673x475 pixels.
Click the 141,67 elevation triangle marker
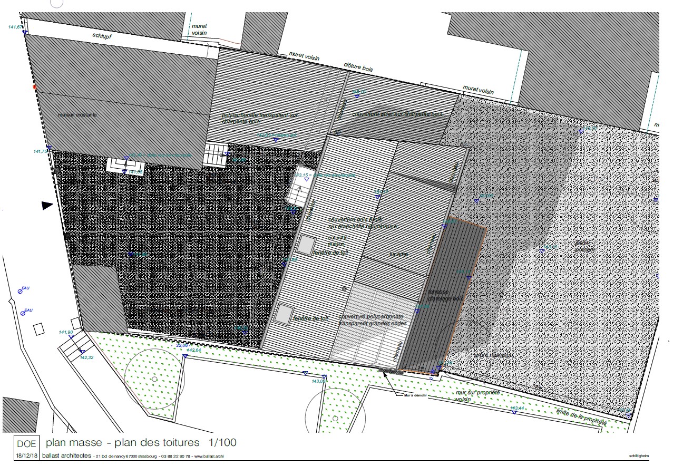pos(25,33)
